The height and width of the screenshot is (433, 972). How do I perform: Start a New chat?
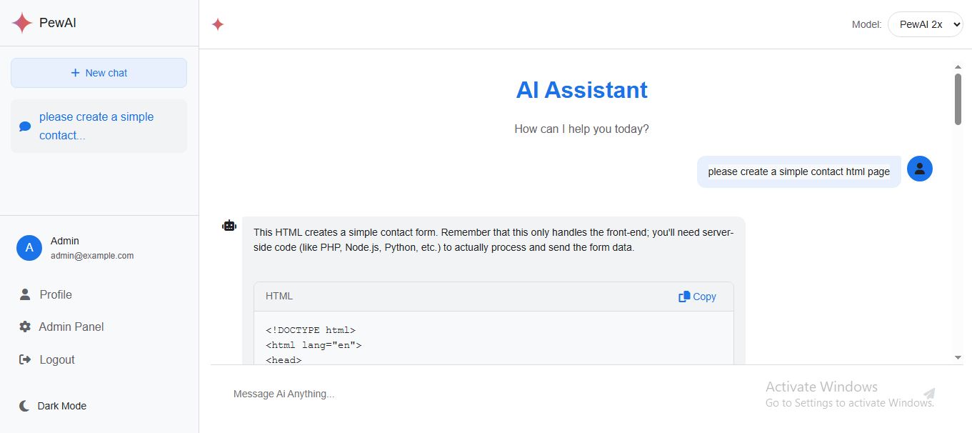[99, 73]
